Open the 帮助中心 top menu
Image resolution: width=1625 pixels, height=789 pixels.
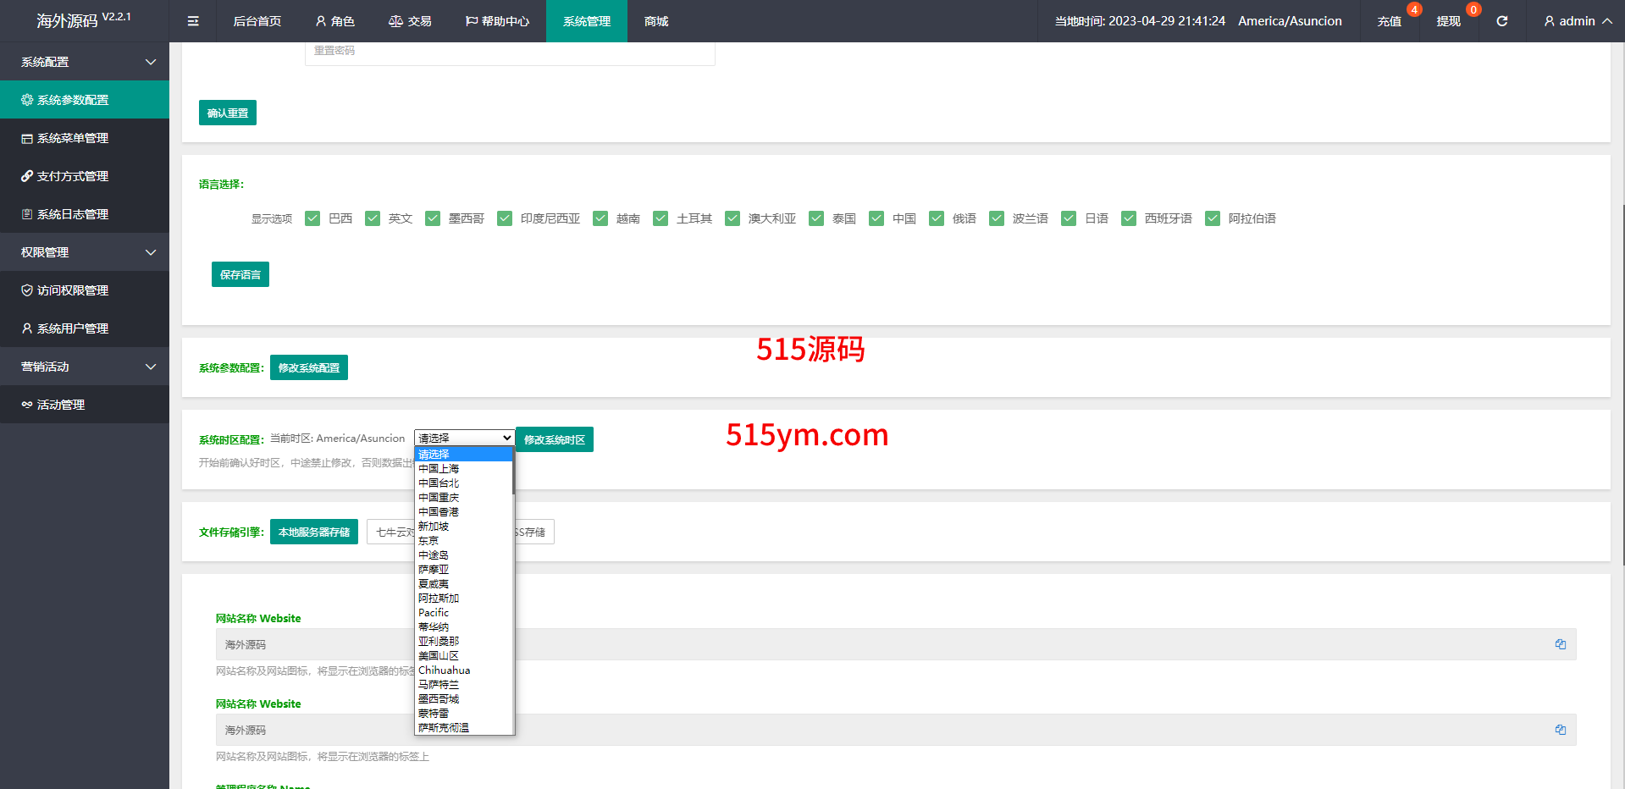pyautogui.click(x=497, y=21)
